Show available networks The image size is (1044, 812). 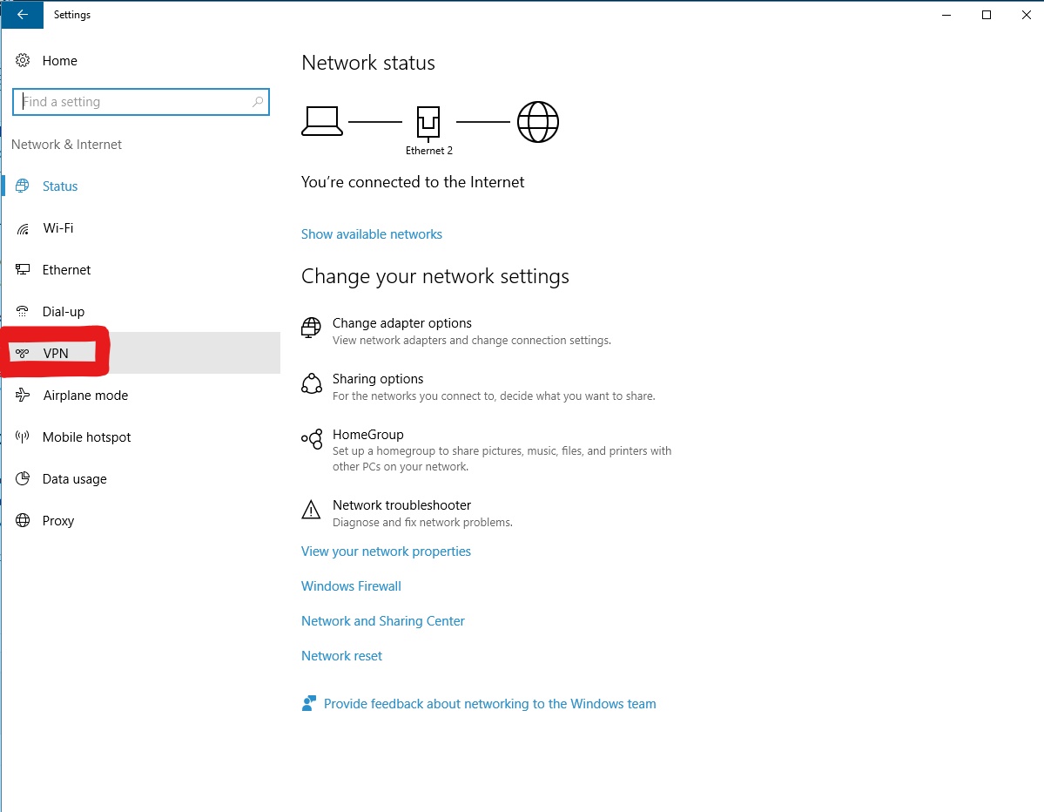pyautogui.click(x=371, y=233)
